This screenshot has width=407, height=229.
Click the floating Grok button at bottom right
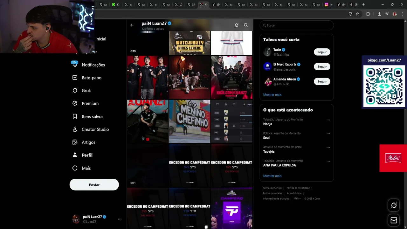[x=394, y=205]
